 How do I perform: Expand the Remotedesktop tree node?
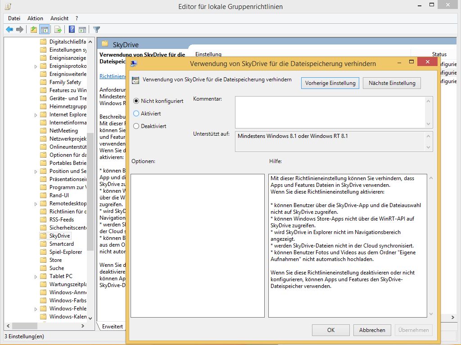(x=36, y=204)
